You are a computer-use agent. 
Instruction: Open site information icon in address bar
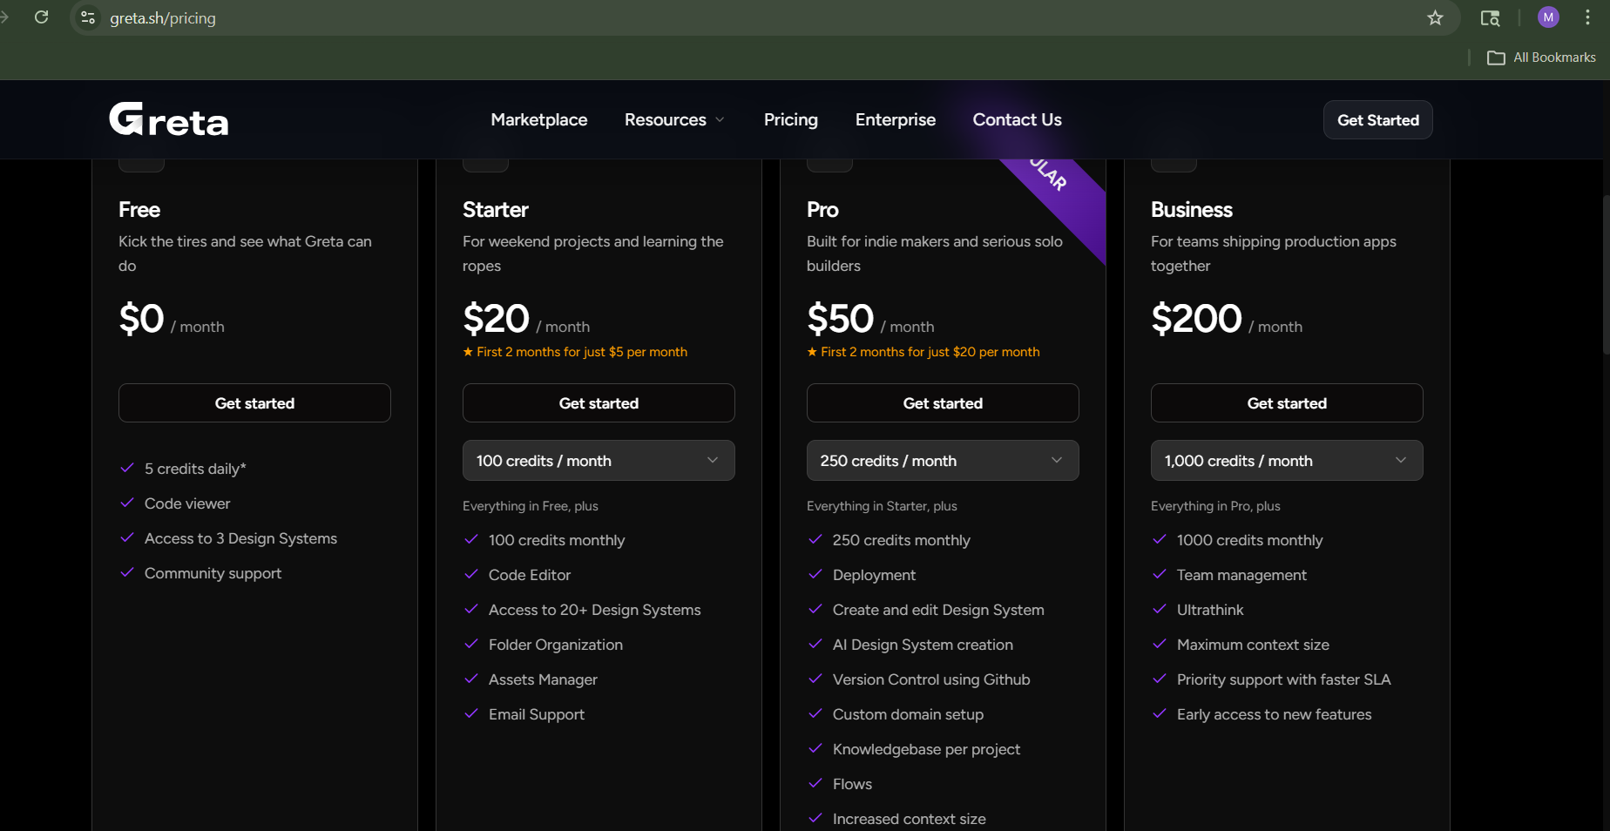click(x=88, y=17)
